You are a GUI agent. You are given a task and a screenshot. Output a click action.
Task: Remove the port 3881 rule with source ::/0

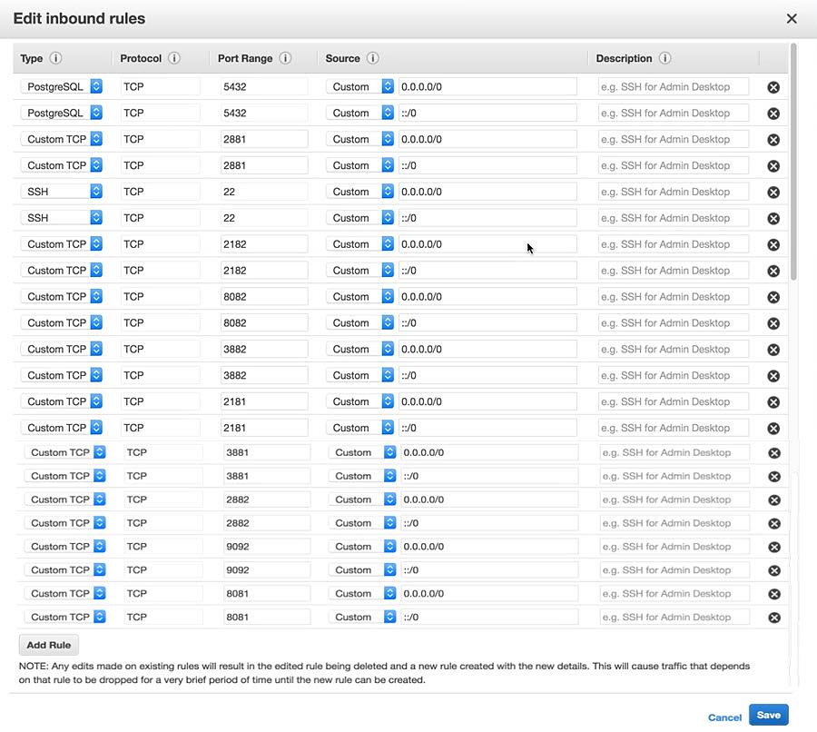click(x=775, y=477)
